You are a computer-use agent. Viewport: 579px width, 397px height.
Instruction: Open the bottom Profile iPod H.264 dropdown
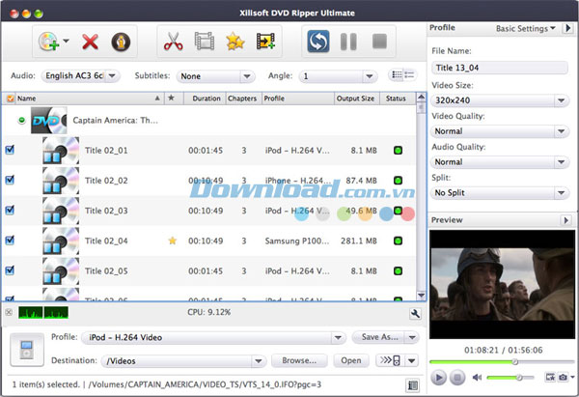pos(213,337)
